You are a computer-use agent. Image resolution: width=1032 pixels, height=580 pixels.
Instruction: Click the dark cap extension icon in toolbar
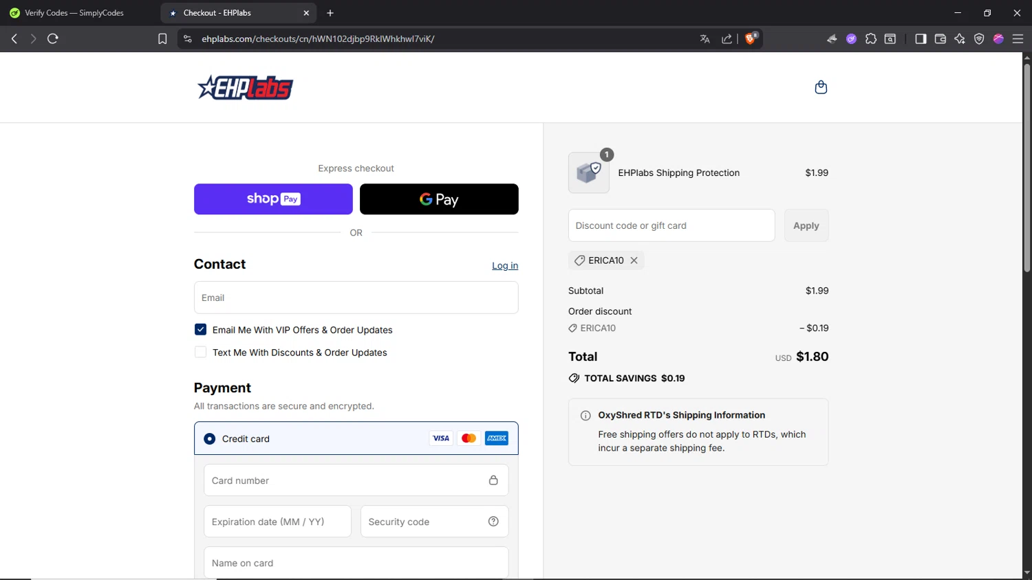click(x=832, y=39)
